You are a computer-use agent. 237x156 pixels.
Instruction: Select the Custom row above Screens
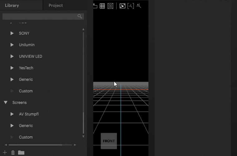point(26,91)
